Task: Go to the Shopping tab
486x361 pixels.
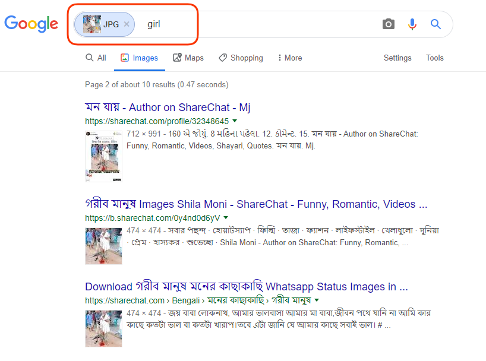Action: (x=241, y=58)
